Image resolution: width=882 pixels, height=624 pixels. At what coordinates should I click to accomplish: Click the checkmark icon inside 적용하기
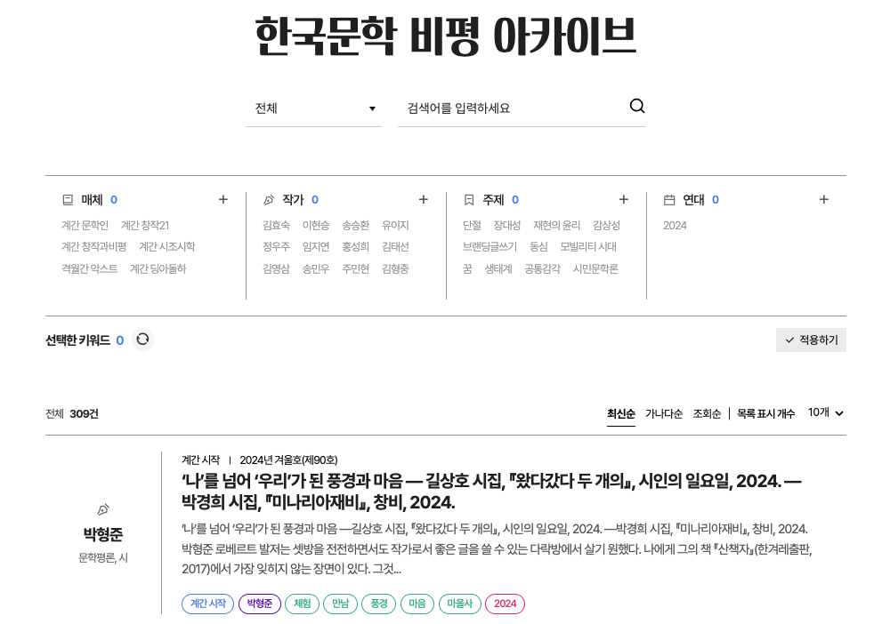point(789,340)
